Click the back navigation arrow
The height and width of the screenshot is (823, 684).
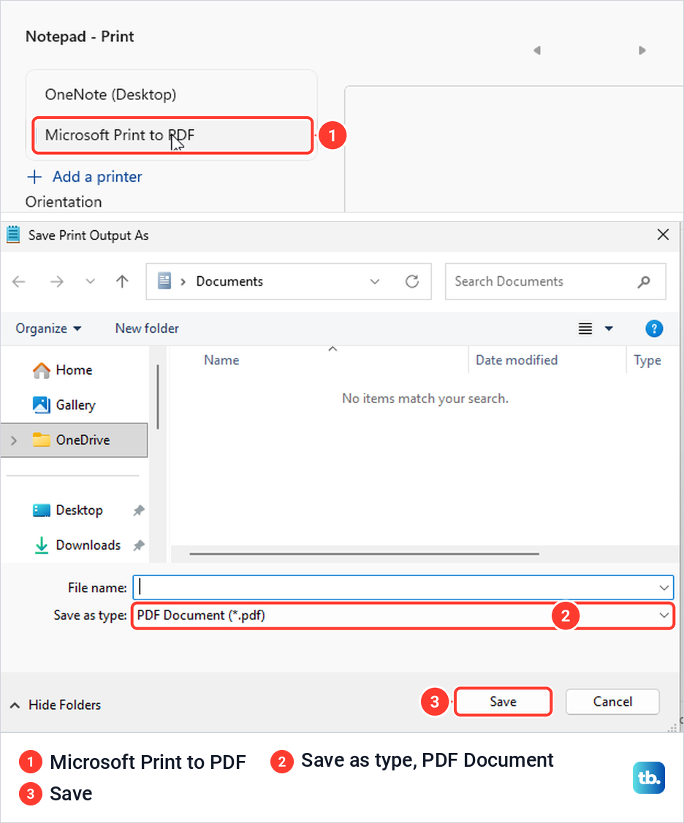[19, 282]
